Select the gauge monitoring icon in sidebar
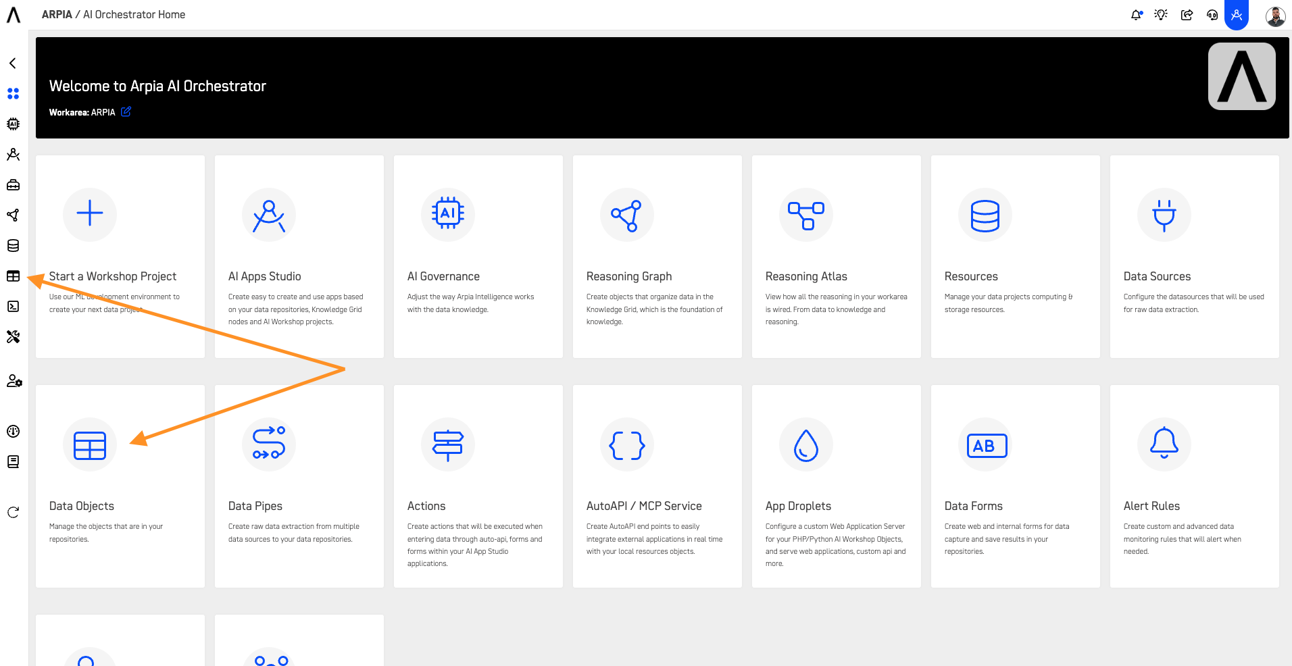1292x666 pixels. [x=12, y=432]
